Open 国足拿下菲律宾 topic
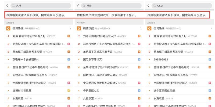This screenshot has height=107, width=215. coord(92,59)
